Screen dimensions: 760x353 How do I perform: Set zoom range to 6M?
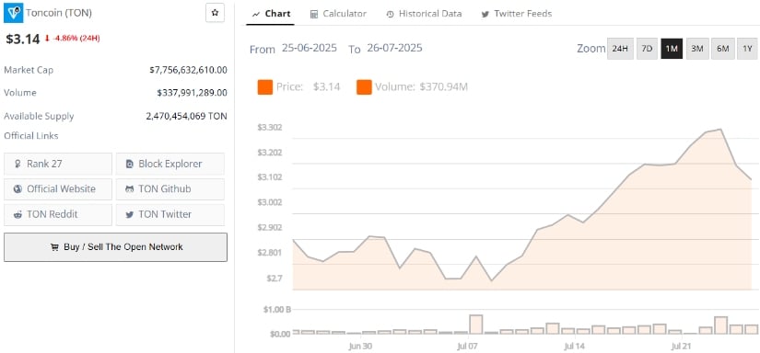pos(722,49)
